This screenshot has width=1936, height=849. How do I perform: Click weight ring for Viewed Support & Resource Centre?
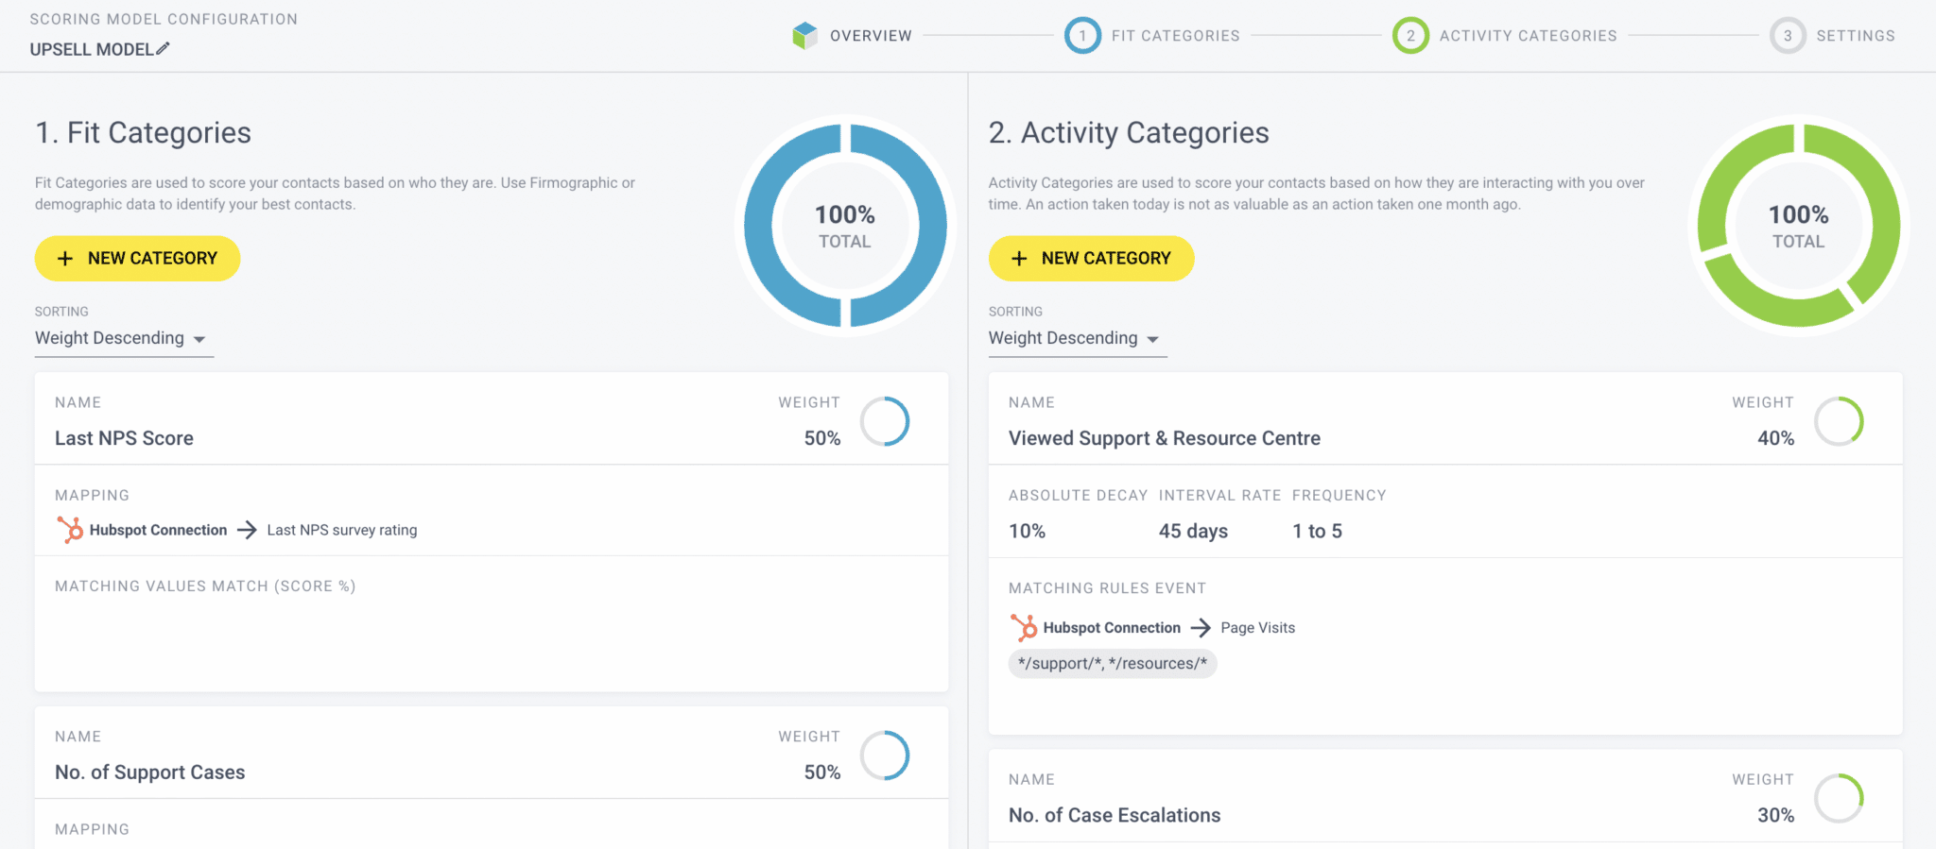[x=1839, y=421]
